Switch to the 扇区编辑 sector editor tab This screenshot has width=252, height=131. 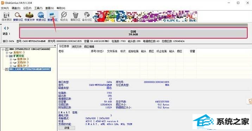tap(89, 47)
